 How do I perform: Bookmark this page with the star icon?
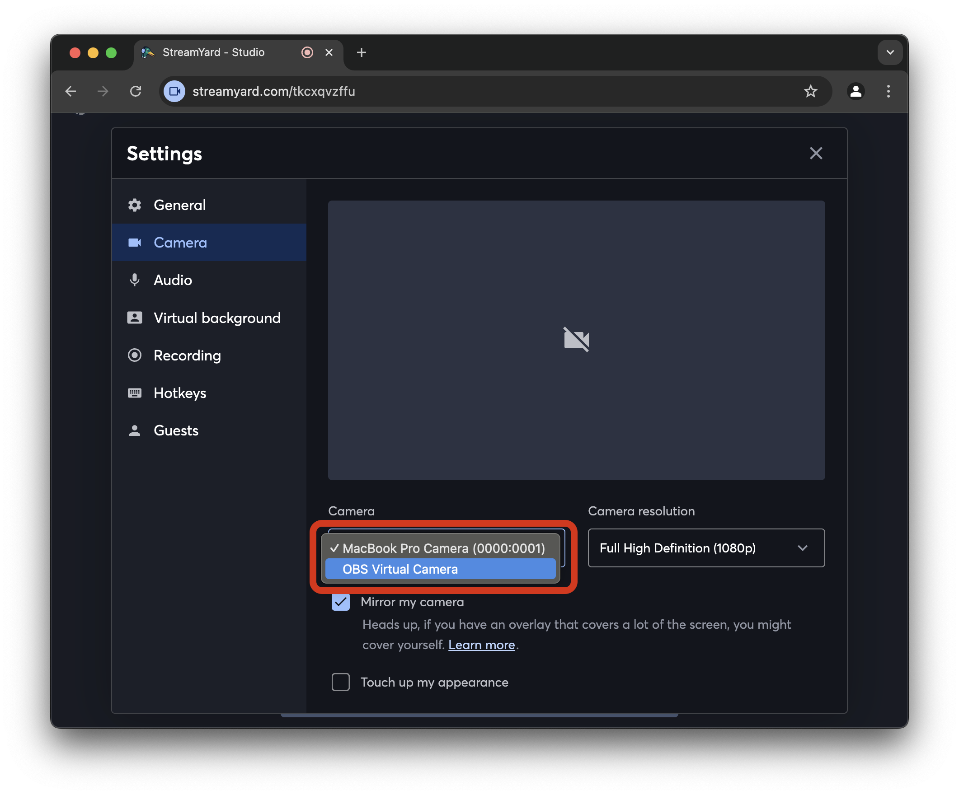(810, 91)
